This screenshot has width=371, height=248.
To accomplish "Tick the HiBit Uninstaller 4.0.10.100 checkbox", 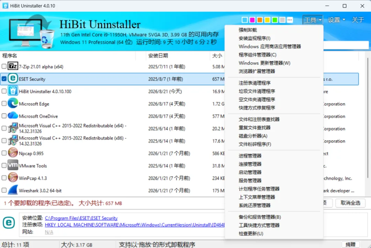I will (x=4, y=91).
